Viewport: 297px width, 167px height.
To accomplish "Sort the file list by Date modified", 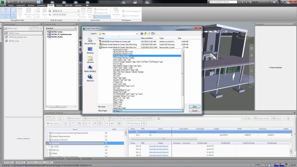I will pyautogui.click(x=147, y=38).
